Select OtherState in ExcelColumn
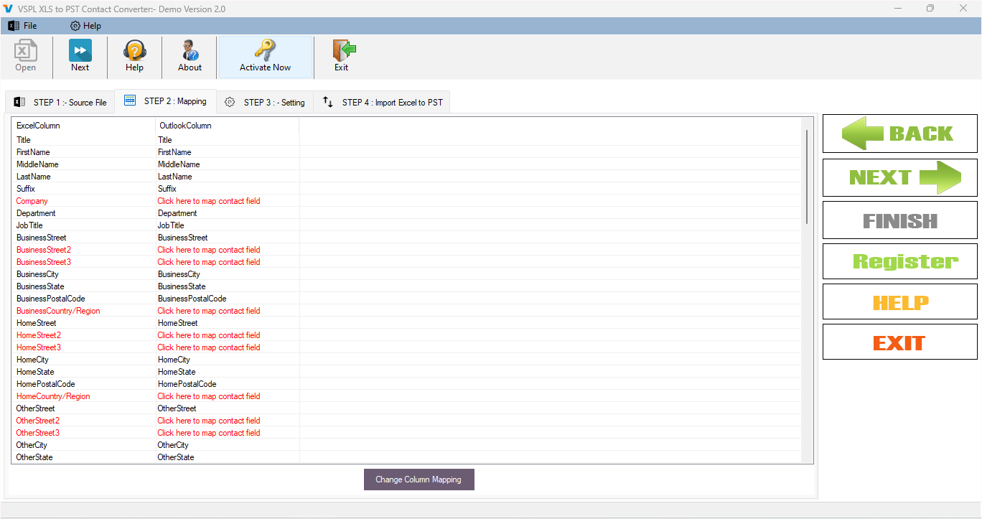The height and width of the screenshot is (519, 982). pos(34,457)
